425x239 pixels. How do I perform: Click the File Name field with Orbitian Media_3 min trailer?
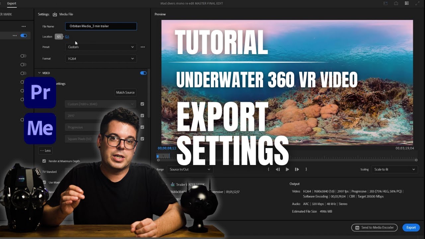coord(101,26)
